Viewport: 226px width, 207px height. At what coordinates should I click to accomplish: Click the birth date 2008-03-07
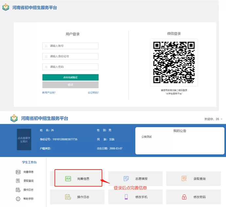tap(116, 149)
